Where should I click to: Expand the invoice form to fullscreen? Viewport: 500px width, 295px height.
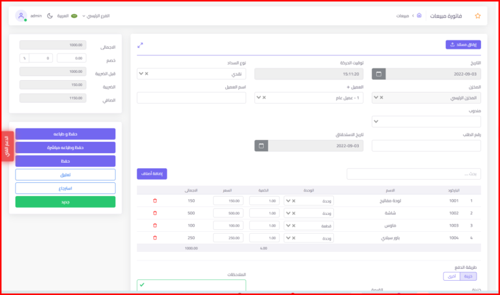pos(140,45)
